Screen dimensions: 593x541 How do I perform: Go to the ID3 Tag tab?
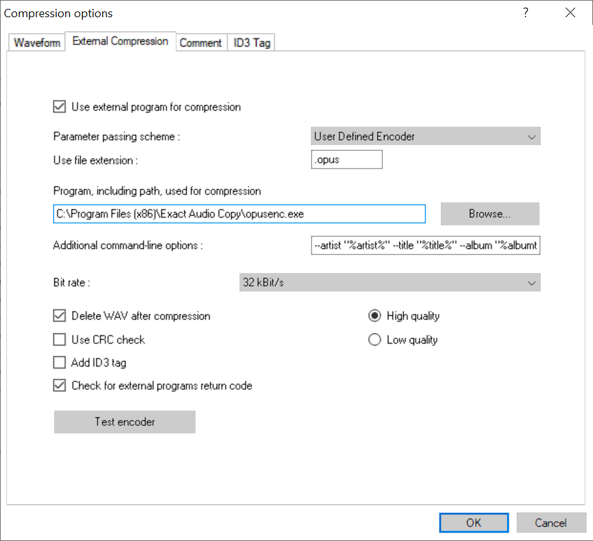click(x=252, y=43)
